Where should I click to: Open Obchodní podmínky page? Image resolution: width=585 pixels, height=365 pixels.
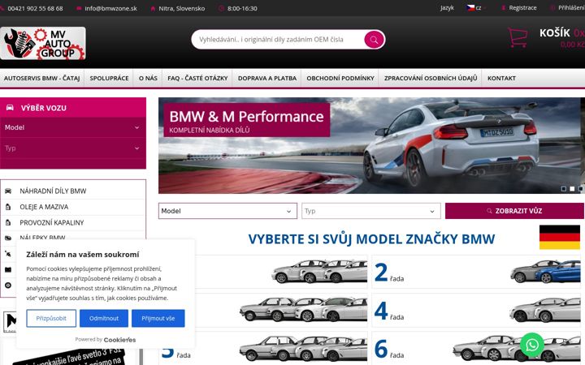[340, 78]
